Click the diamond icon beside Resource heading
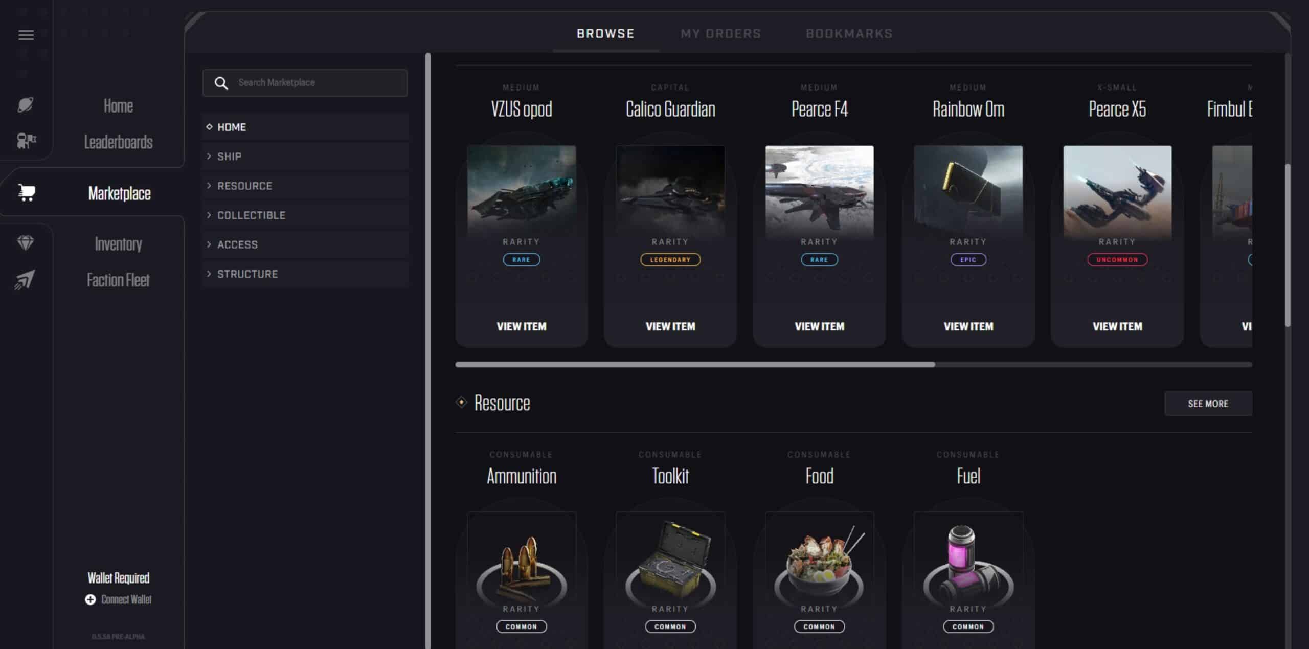 coord(461,402)
